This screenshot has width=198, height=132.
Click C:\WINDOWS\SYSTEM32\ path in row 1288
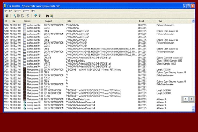click(77, 31)
